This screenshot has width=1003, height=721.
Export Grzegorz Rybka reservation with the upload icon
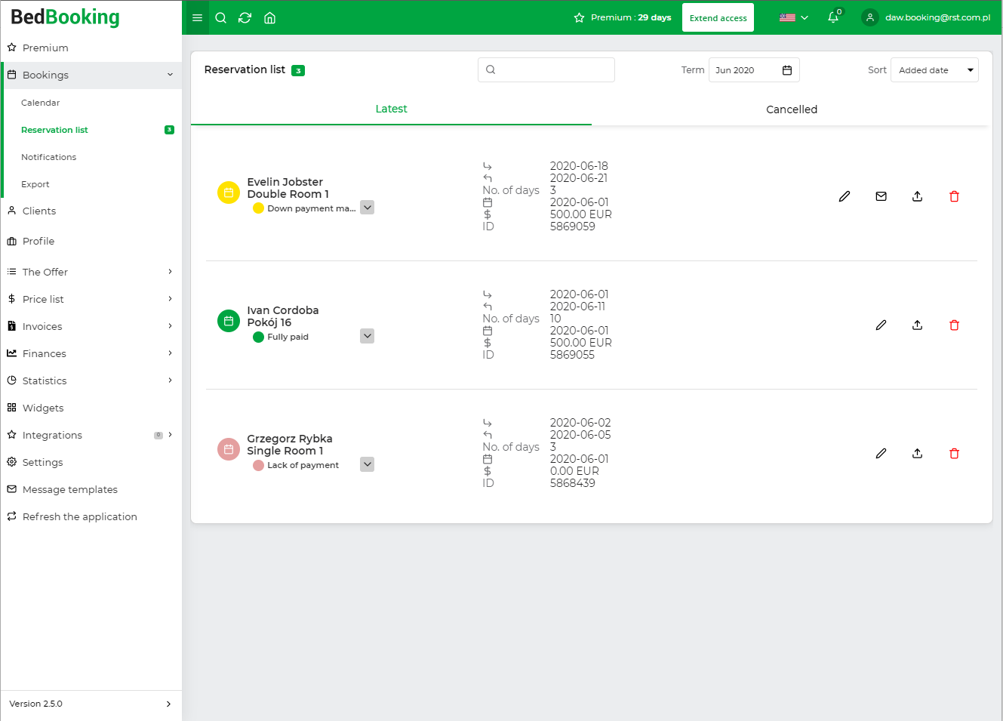(917, 453)
